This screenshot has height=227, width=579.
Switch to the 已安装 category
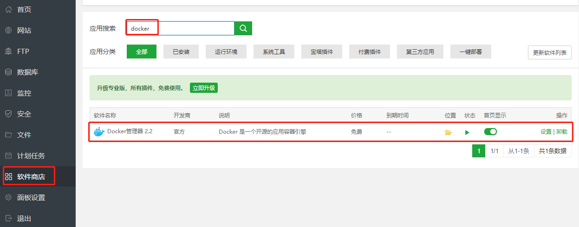pyautogui.click(x=181, y=52)
